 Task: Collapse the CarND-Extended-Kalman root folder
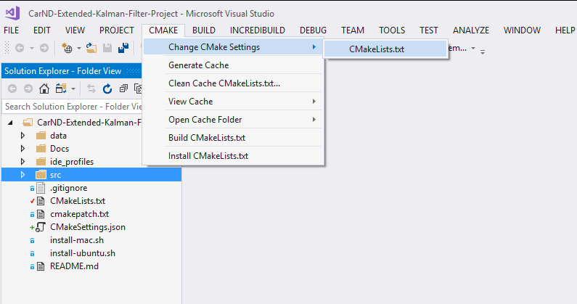coord(10,123)
